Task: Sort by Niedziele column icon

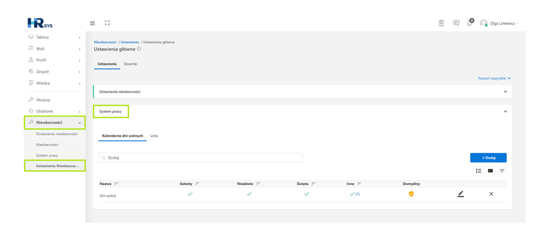Action: pos(258,184)
